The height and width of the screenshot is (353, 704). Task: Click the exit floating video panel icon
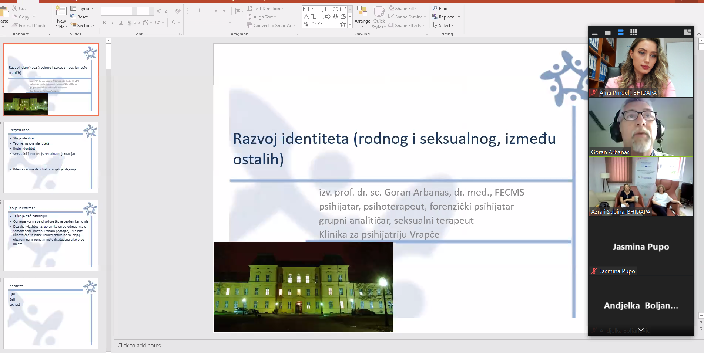click(687, 32)
